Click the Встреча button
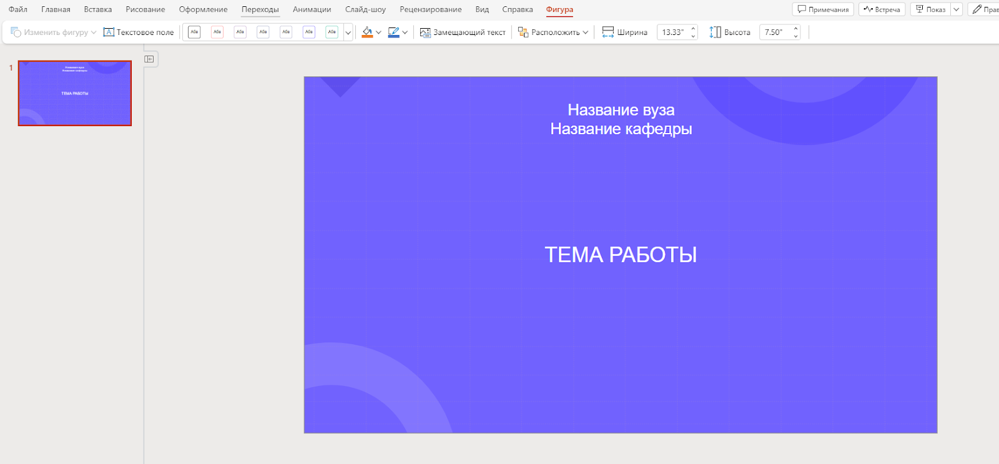This screenshot has width=999, height=464. pos(882,9)
